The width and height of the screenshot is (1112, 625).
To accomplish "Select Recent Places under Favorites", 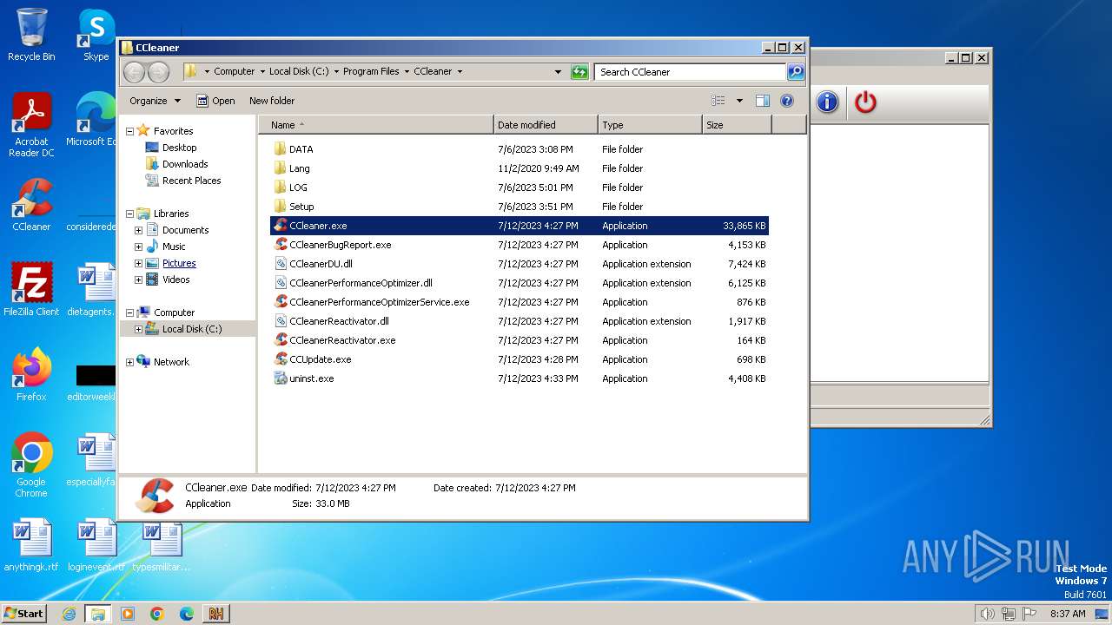I will pyautogui.click(x=192, y=181).
